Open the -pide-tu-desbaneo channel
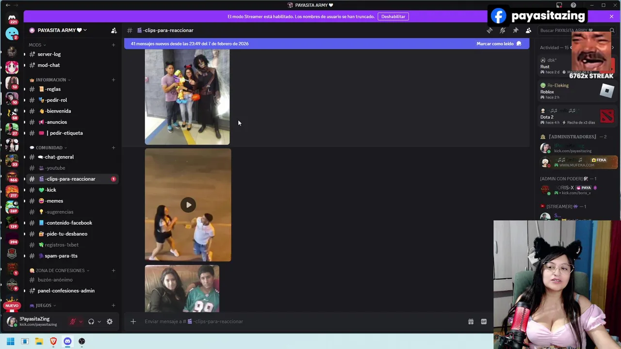This screenshot has width=621, height=349. coord(73,234)
